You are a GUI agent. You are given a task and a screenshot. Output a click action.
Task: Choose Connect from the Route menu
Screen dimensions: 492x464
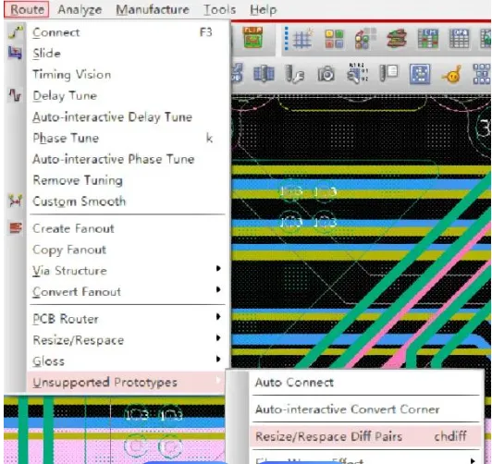pos(126,32)
